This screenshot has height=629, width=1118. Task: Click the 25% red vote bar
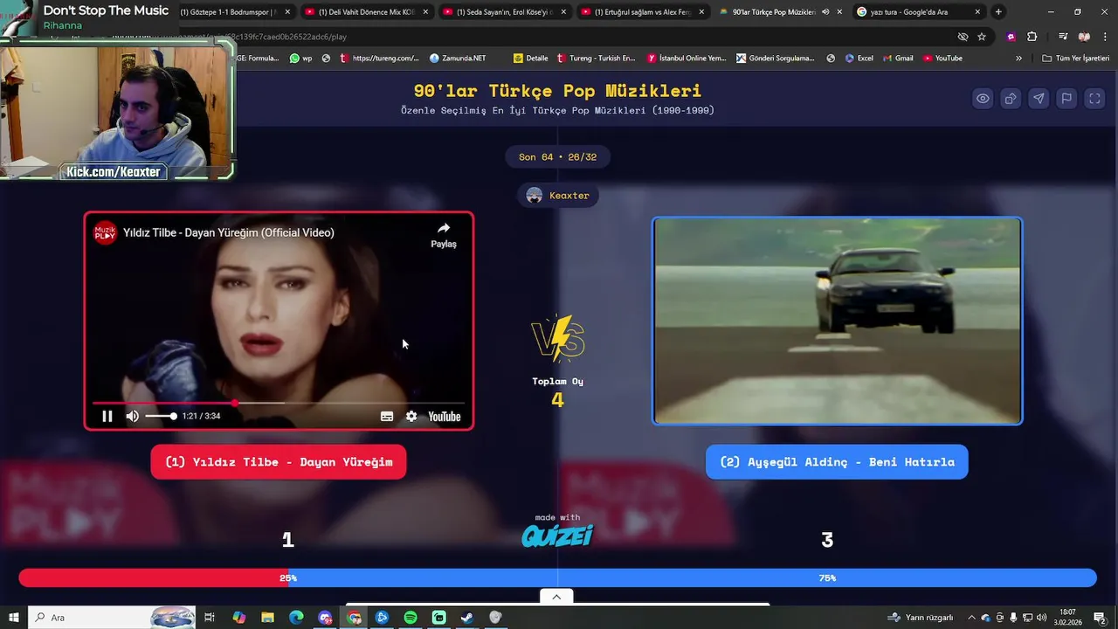154,577
